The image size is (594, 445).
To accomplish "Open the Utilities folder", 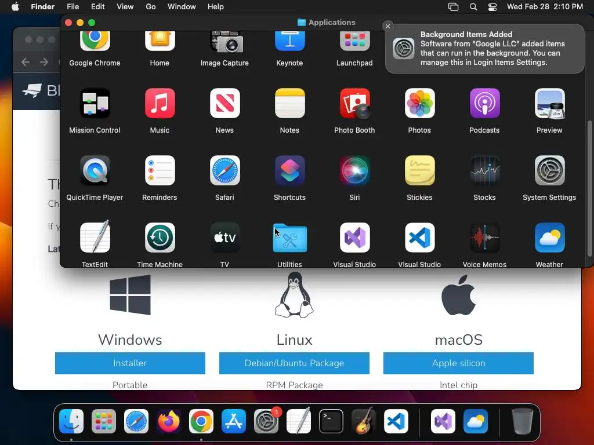I will (x=290, y=238).
